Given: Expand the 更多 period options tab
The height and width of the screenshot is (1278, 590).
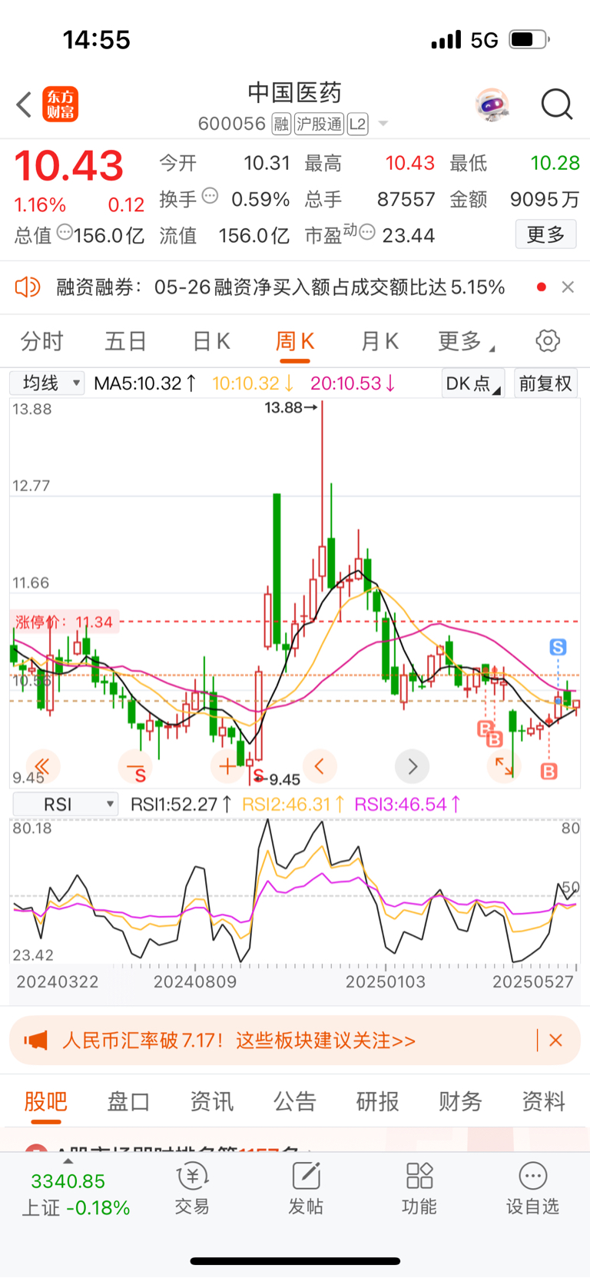Looking at the screenshot, I should (x=466, y=340).
